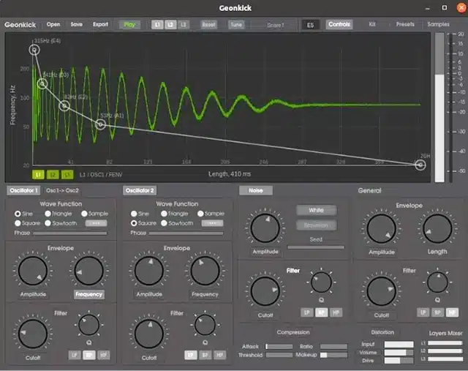The width and height of the screenshot is (468, 371).
Task: Click the Snare1 preset name field
Action: pos(275,25)
